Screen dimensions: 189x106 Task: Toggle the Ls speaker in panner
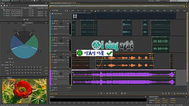[9, 51]
